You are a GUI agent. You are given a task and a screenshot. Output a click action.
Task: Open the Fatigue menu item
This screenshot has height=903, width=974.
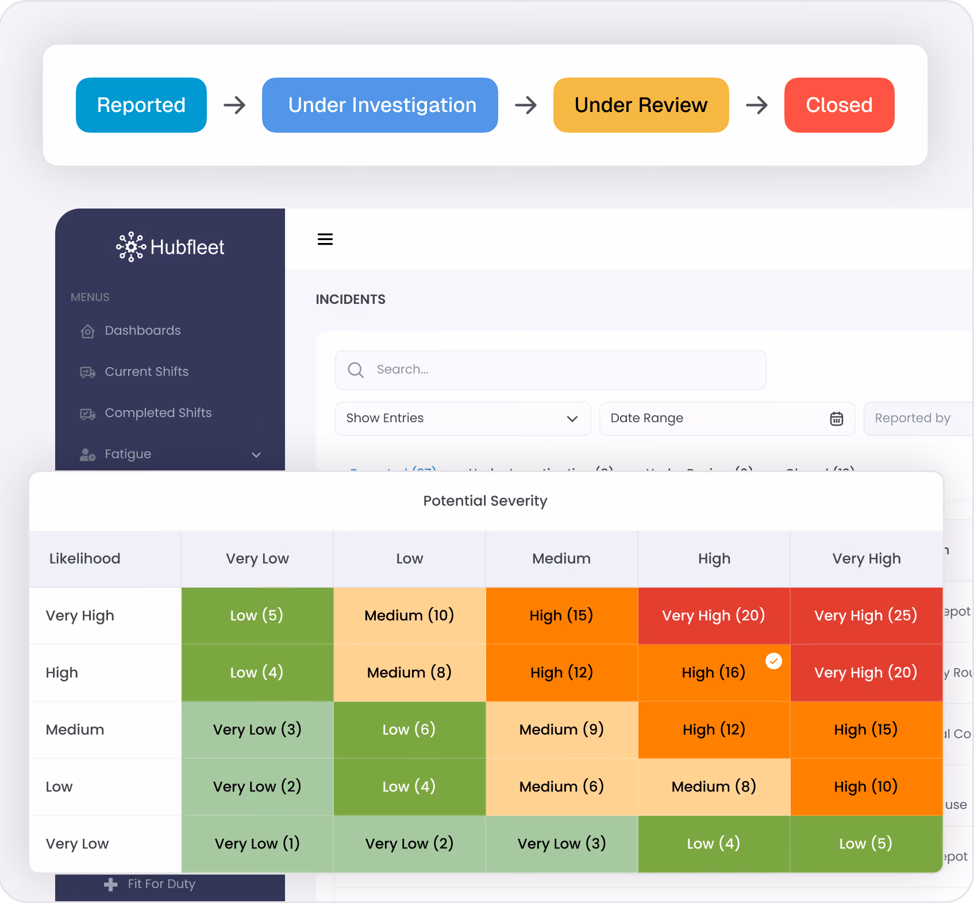[170, 454]
